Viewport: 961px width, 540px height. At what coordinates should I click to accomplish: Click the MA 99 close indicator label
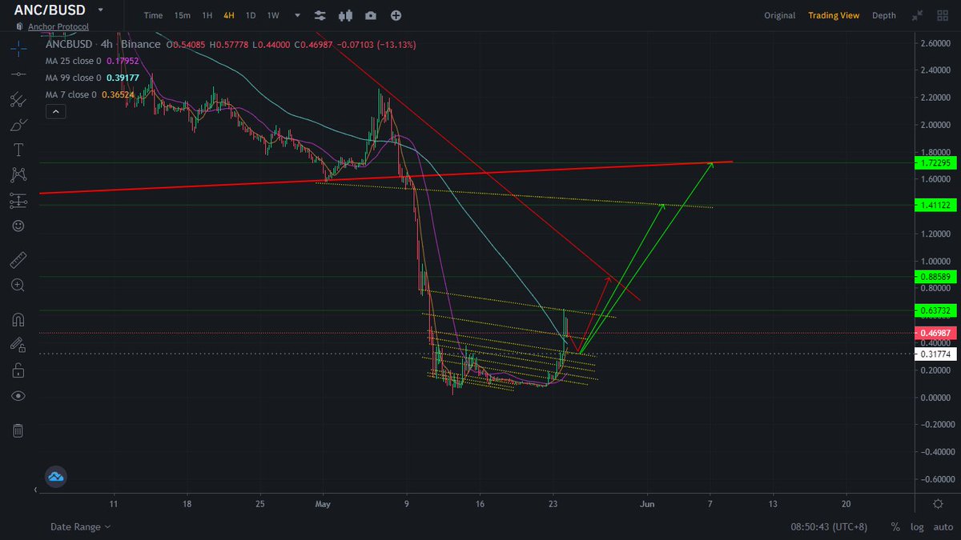click(74, 78)
